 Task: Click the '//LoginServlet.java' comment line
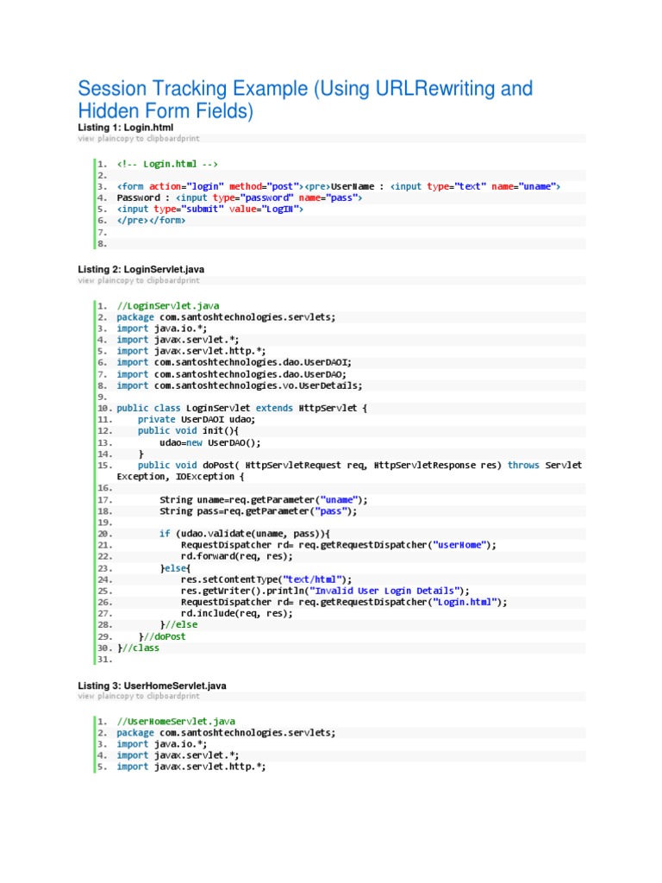point(167,305)
